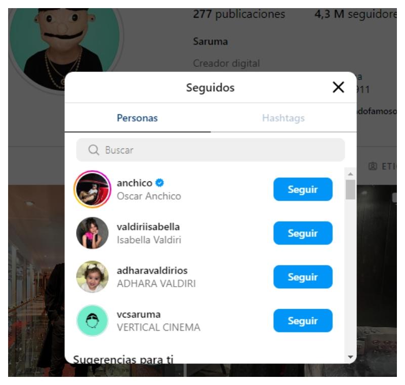This screenshot has width=405, height=385.
Task: Click the magnifying glass search icon
Action: pyautogui.click(x=94, y=150)
